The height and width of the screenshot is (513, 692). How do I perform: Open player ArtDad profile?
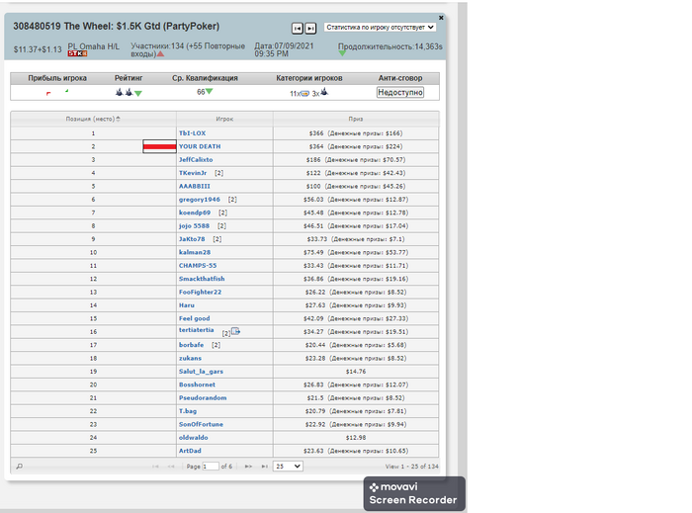coord(190,451)
